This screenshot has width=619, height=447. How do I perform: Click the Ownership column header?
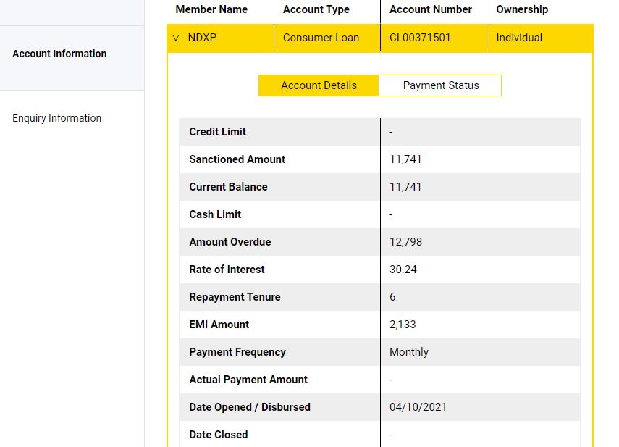pyautogui.click(x=522, y=9)
